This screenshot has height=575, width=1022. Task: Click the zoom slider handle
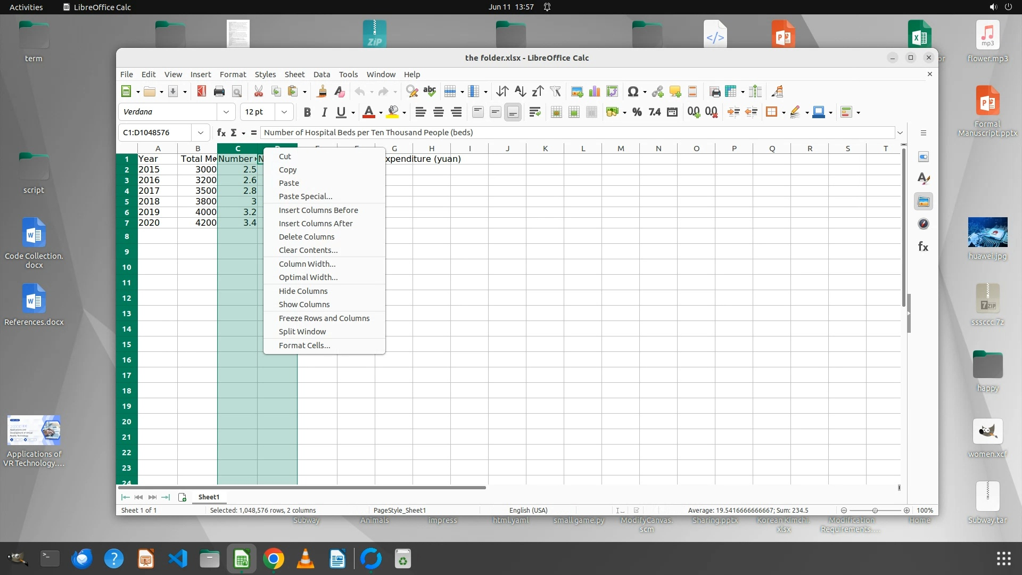click(875, 510)
